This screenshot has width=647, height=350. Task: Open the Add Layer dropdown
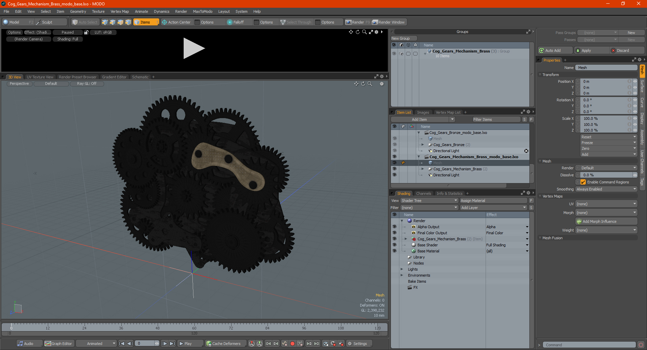pos(493,208)
